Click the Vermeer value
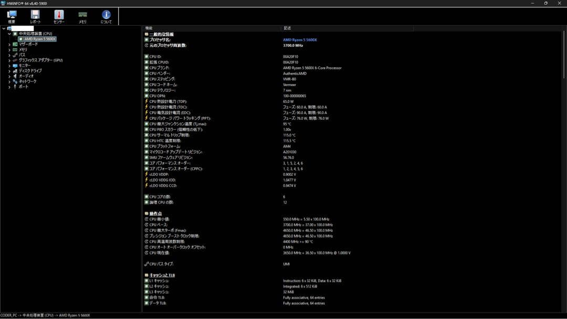Screen dimensions: 567x319 click(289, 84)
